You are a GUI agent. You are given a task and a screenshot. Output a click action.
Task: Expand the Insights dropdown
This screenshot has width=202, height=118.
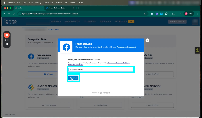coord(56,22)
